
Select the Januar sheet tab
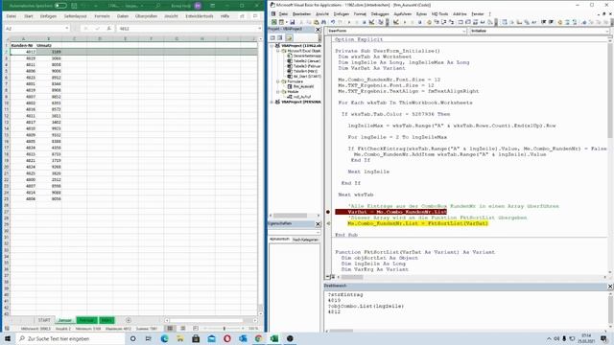[x=65, y=320]
